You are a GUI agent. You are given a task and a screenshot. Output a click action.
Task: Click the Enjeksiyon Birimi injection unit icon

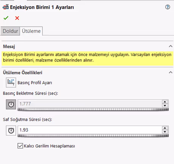tap(6, 7)
